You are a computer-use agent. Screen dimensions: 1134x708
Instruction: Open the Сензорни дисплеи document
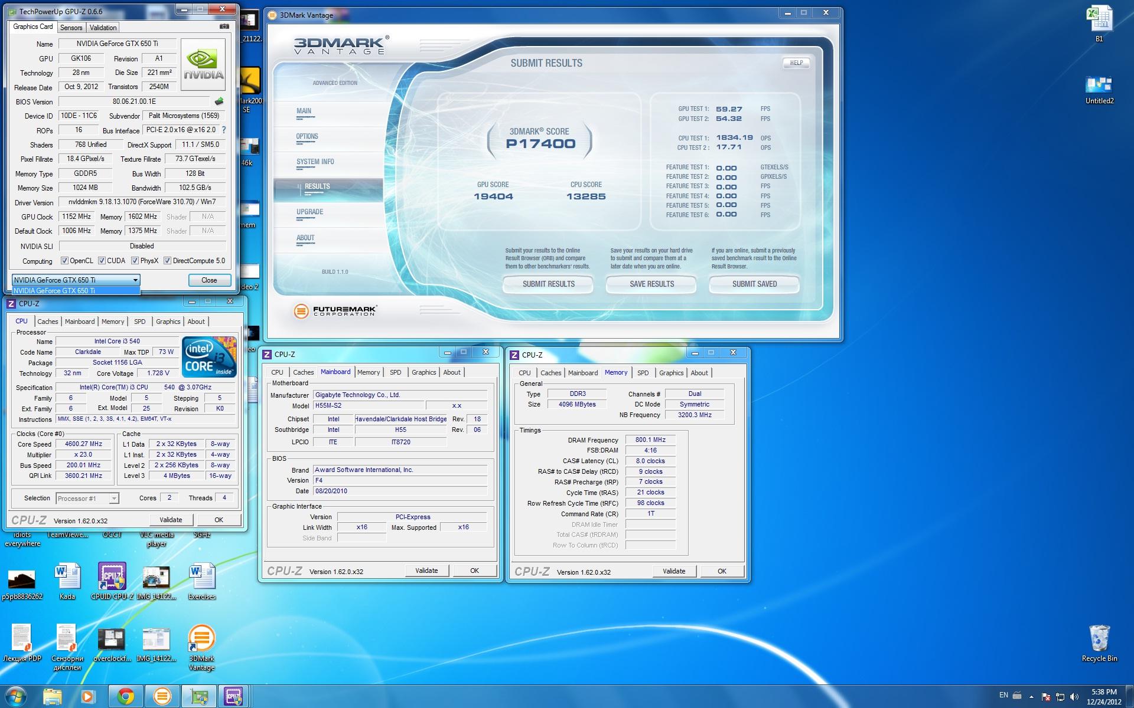tap(67, 647)
